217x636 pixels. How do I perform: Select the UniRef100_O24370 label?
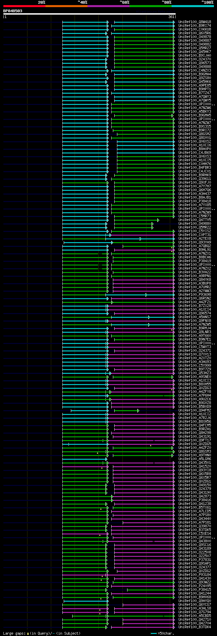195,59
